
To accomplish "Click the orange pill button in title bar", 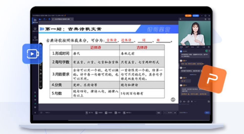I will [188, 16].
